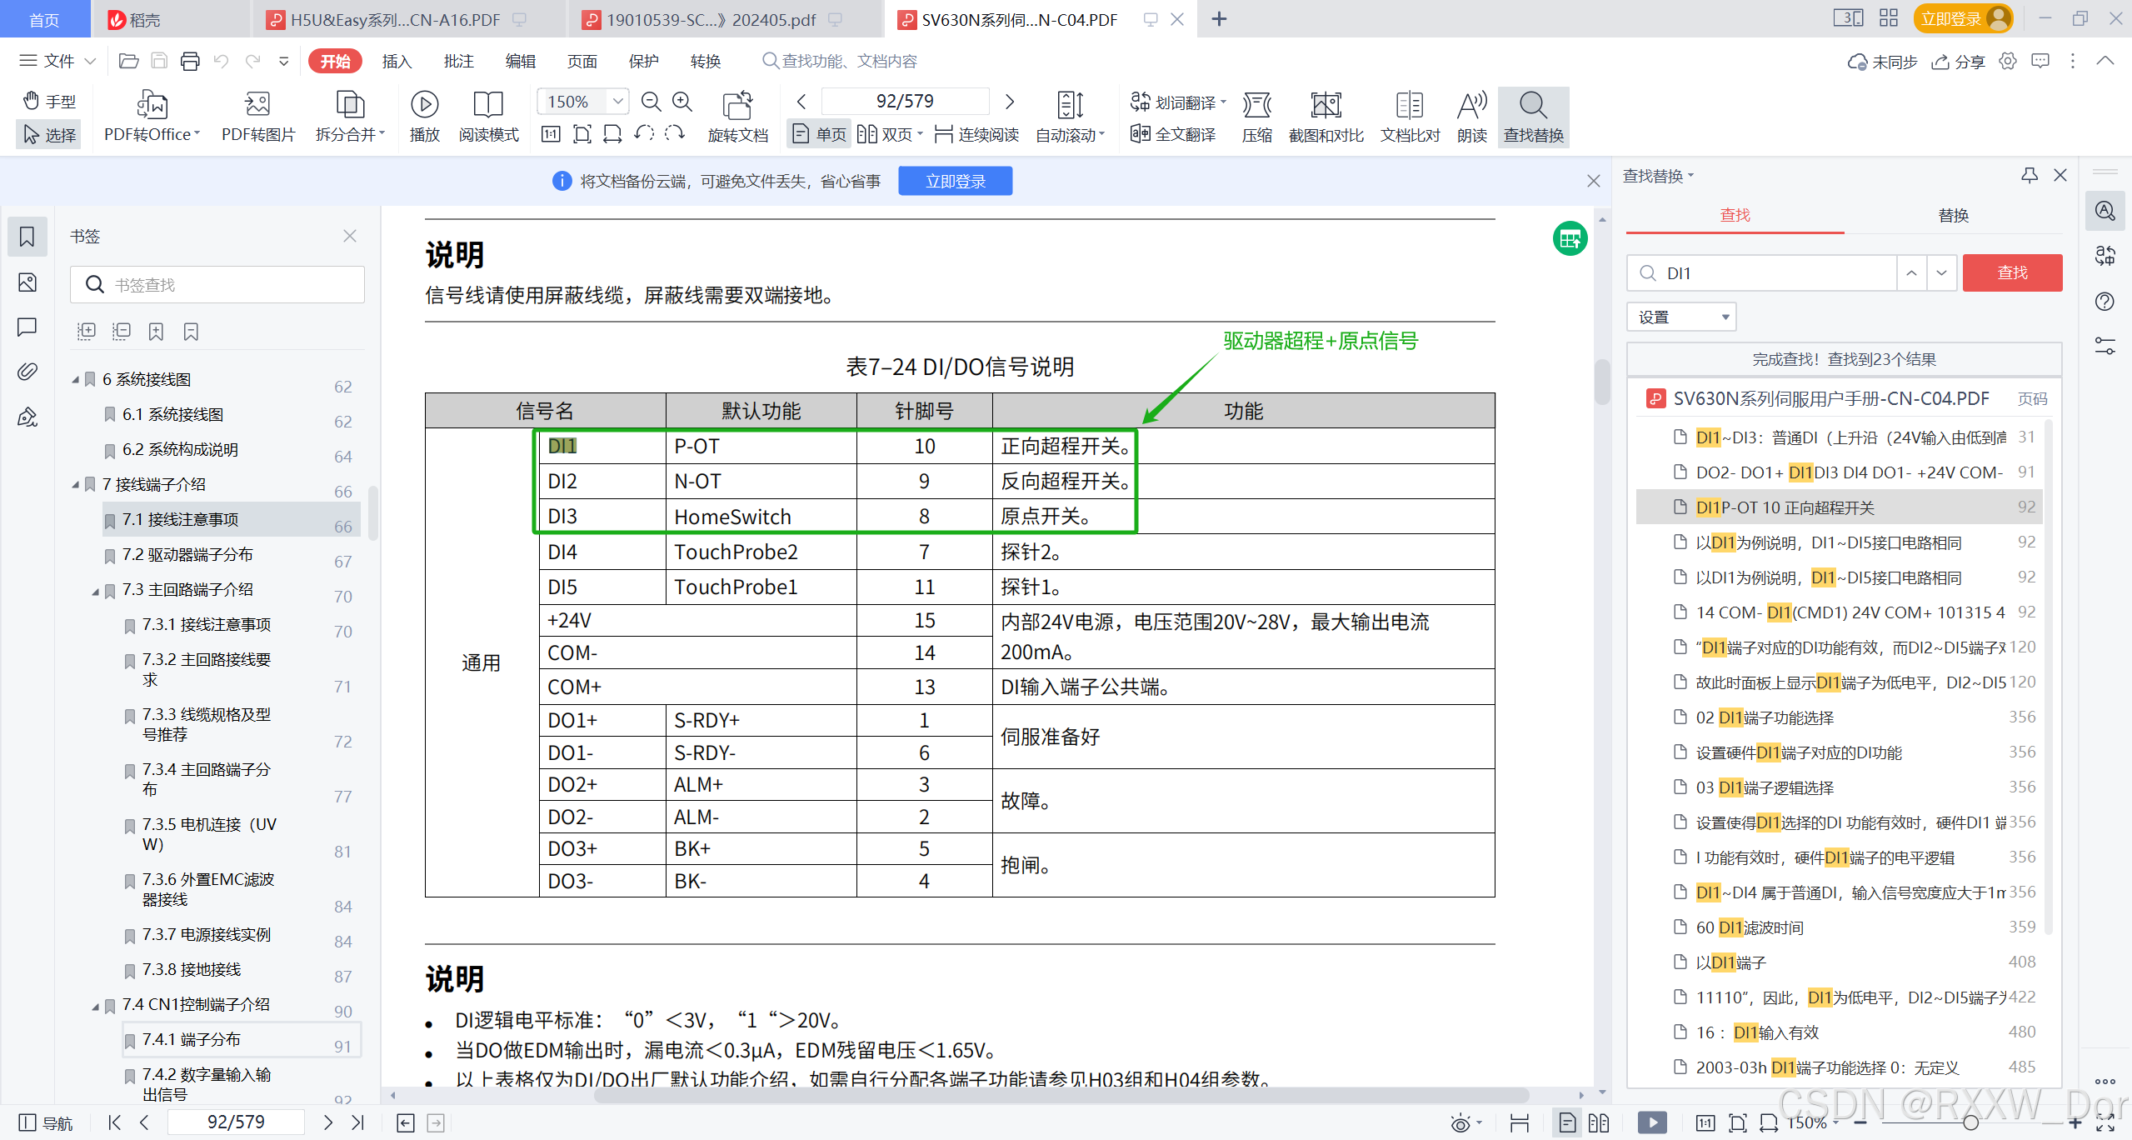Click the PDF转Office conversion icon

(152, 105)
